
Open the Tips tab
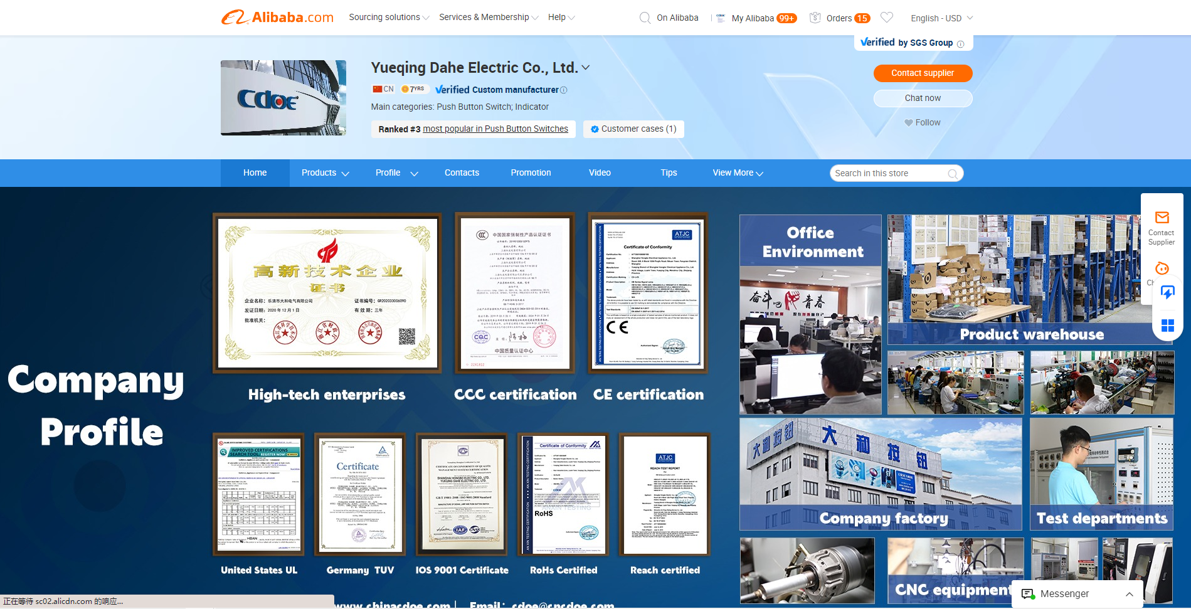coord(669,173)
